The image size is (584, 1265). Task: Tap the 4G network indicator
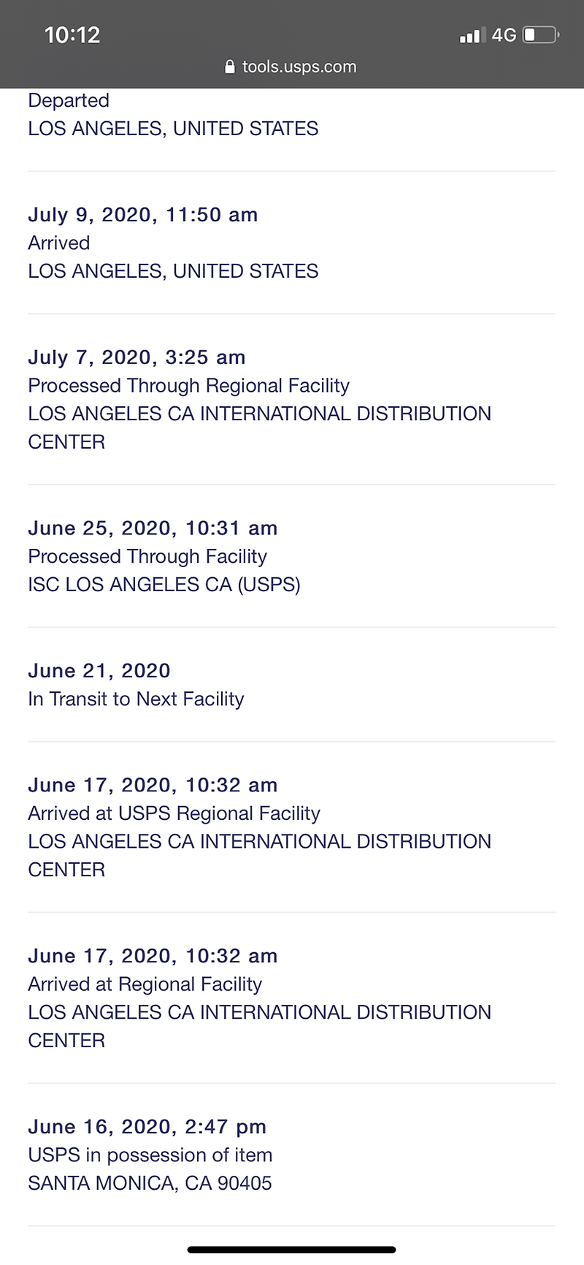tap(504, 35)
